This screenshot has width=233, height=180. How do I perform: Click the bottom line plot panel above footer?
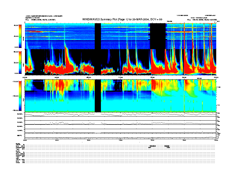pyautogui.click(x=120, y=136)
